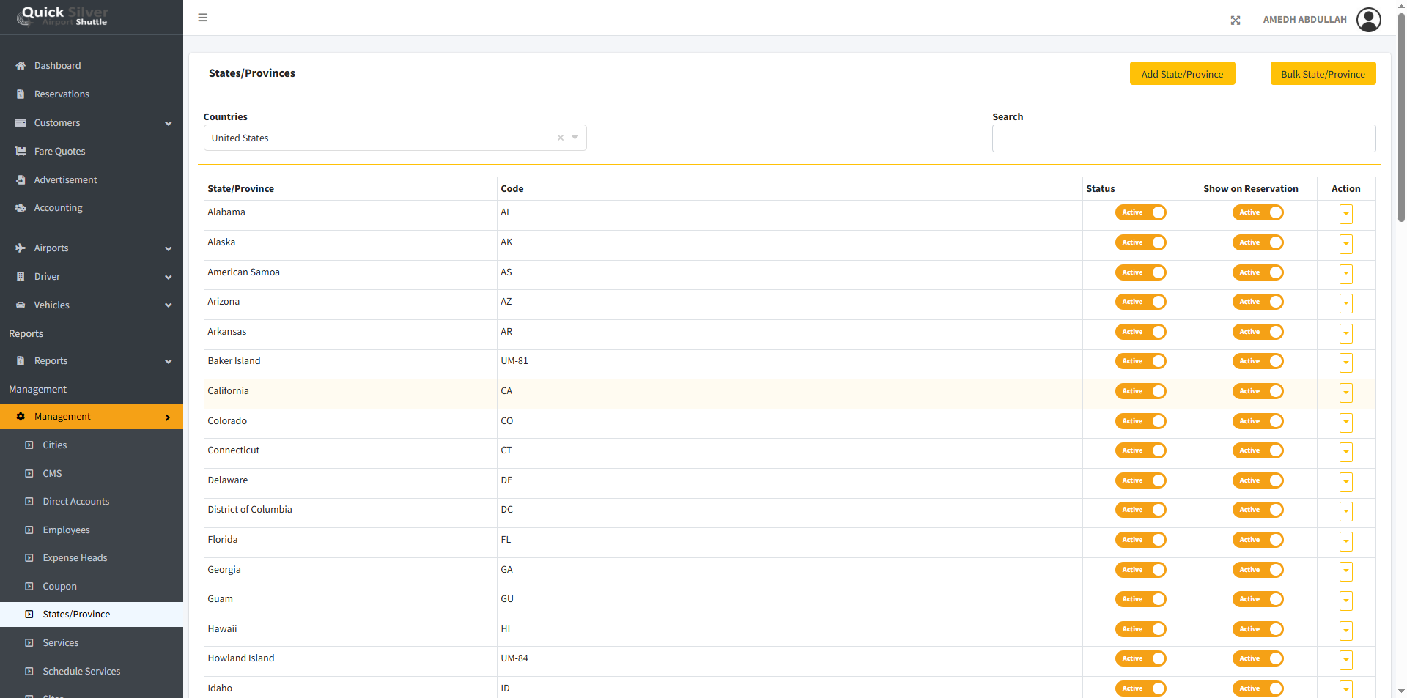Click the Fare Quotes cart icon
The image size is (1407, 698).
click(21, 152)
